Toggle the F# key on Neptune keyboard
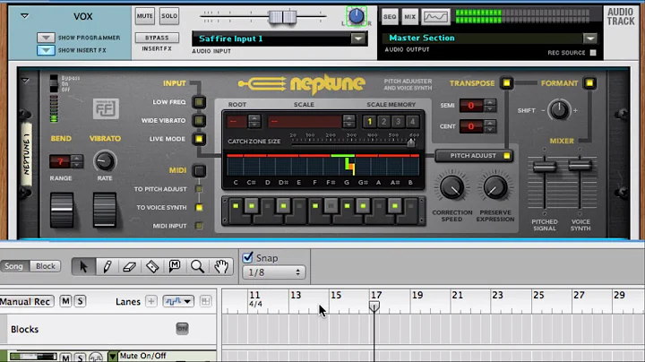 (x=331, y=206)
